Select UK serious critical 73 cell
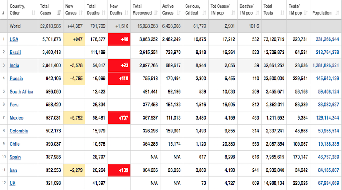The image size is (342, 190). click(196, 183)
